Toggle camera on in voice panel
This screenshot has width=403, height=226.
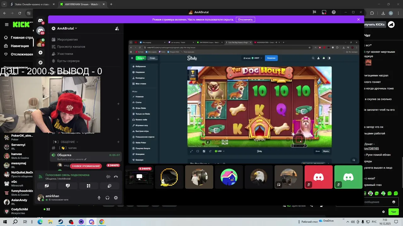(47, 186)
